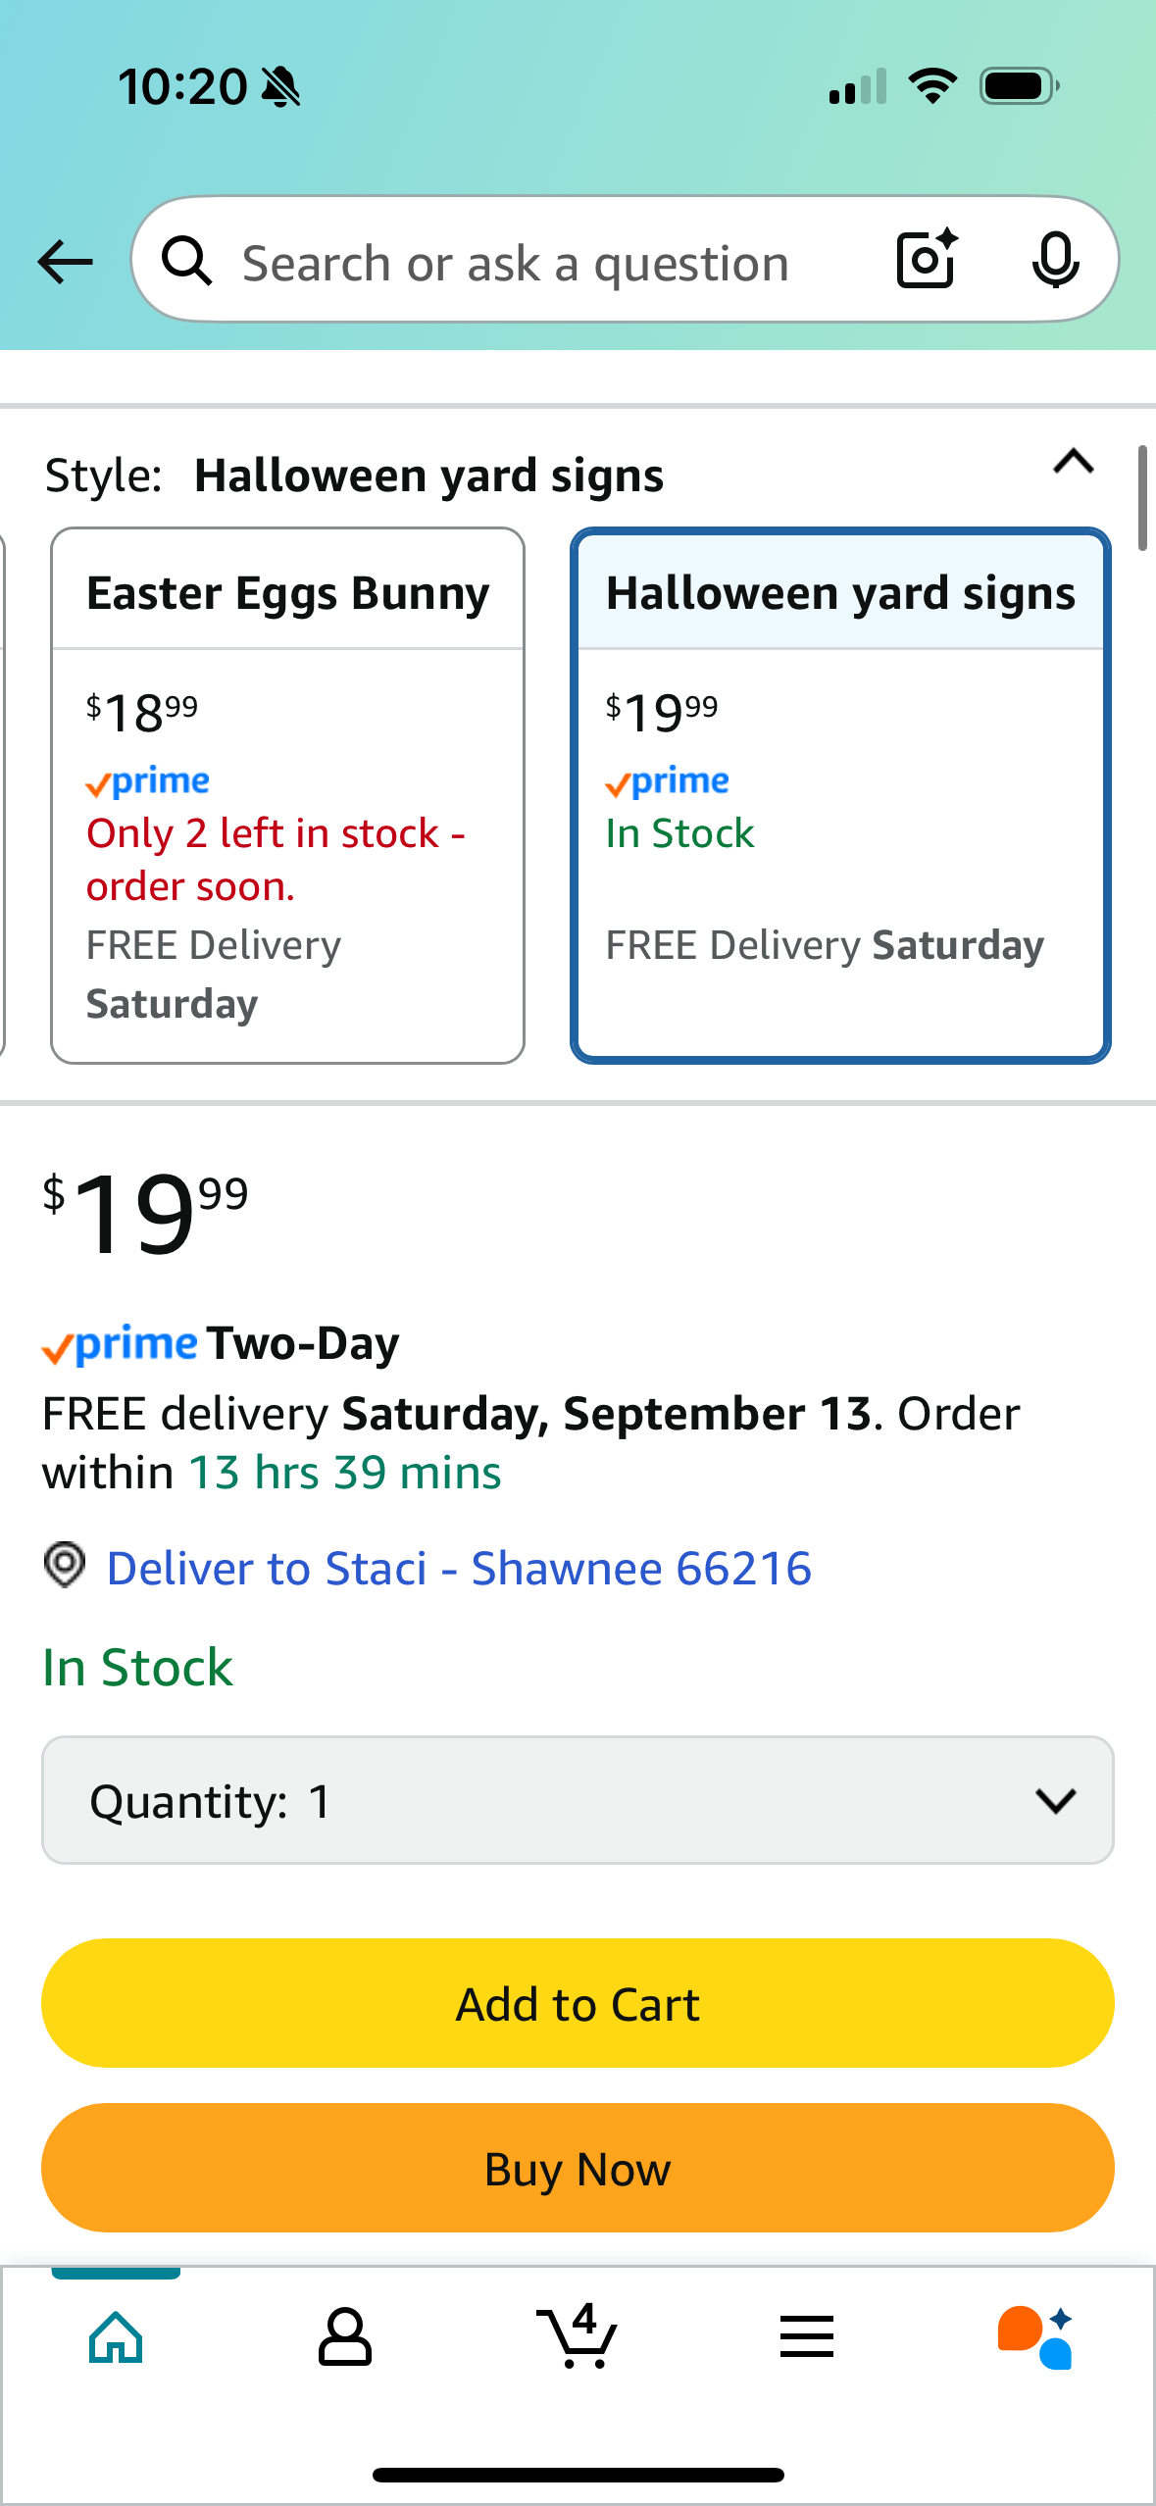1156x2506 pixels.
Task: Click the Buy Now button
Action: coord(578,2168)
